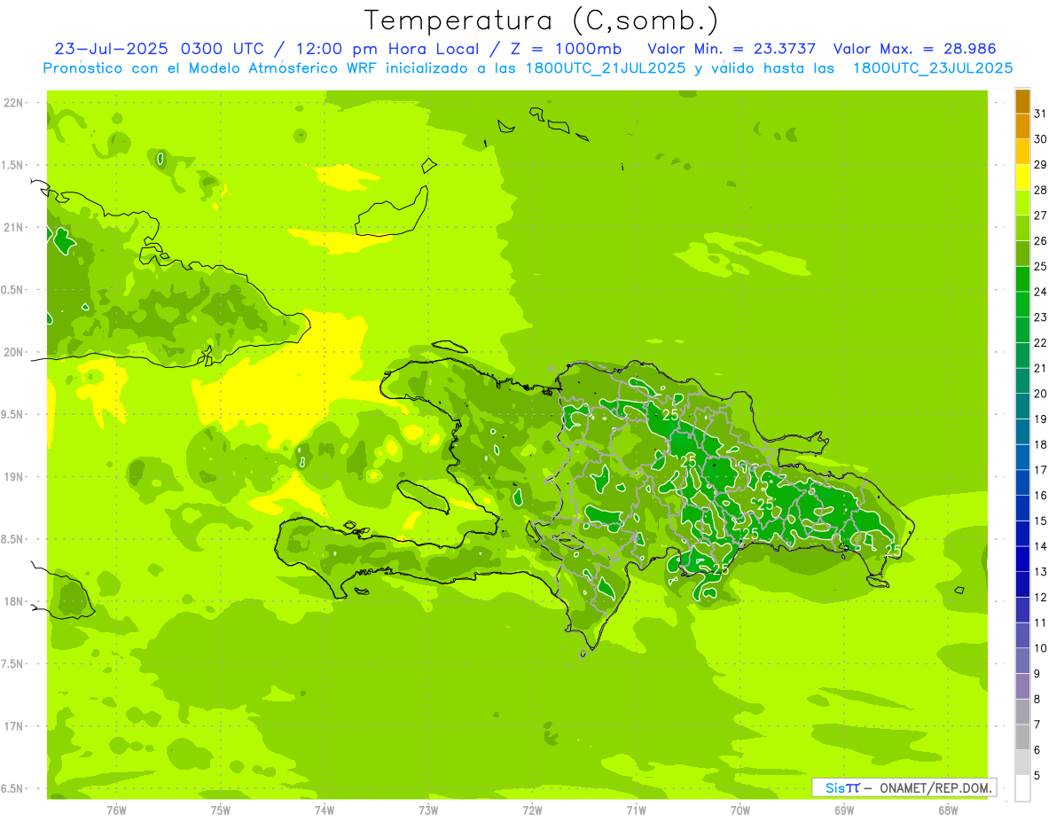
Task: Click the legend value '20'
Action: click(x=1041, y=394)
